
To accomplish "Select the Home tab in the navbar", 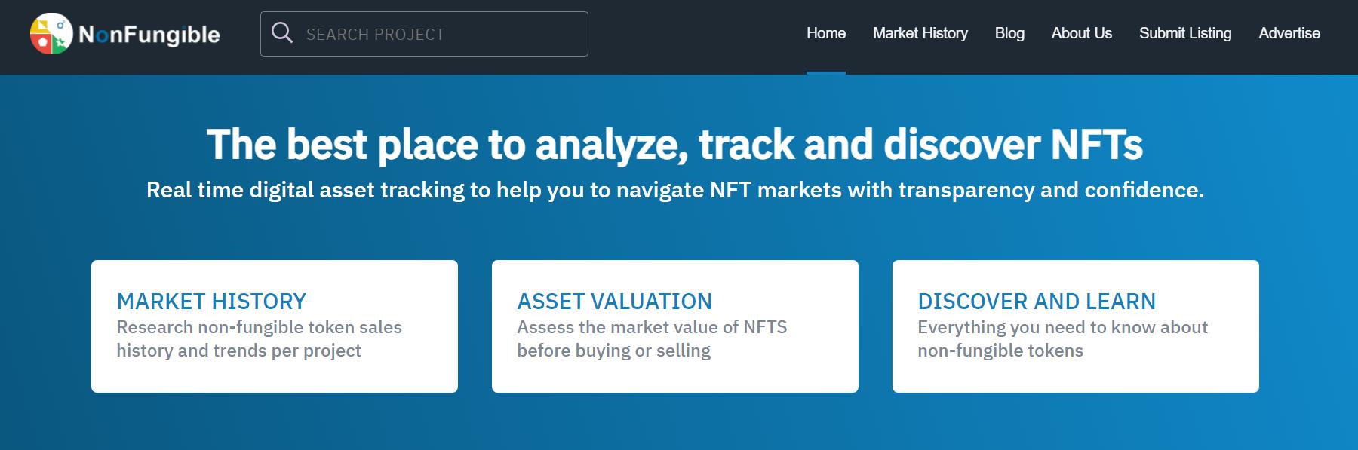I will 825,33.
